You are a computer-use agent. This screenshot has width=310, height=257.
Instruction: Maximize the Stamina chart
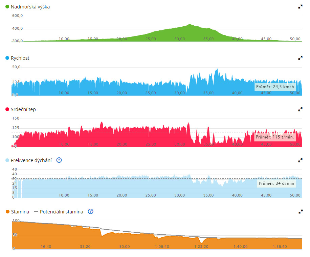click(x=300, y=212)
